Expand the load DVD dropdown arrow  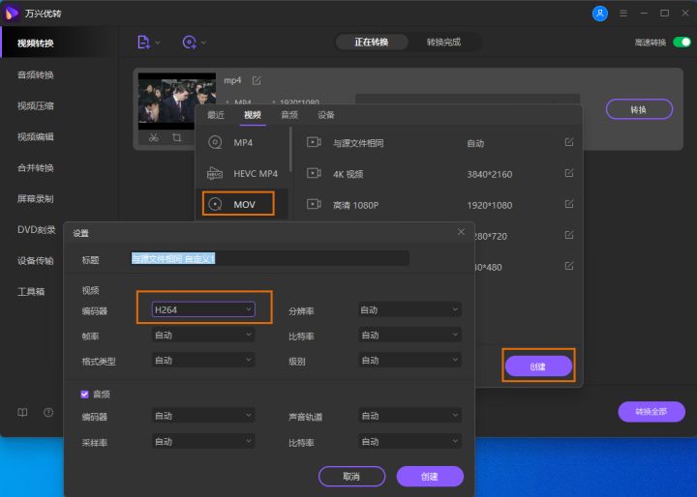click(203, 43)
